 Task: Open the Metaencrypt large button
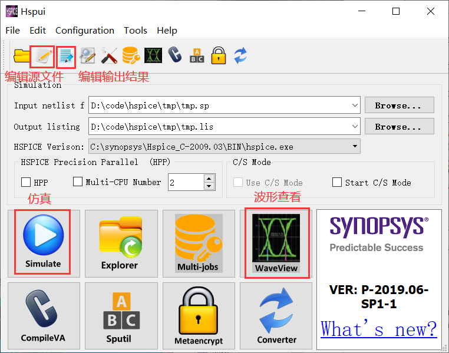click(199, 316)
